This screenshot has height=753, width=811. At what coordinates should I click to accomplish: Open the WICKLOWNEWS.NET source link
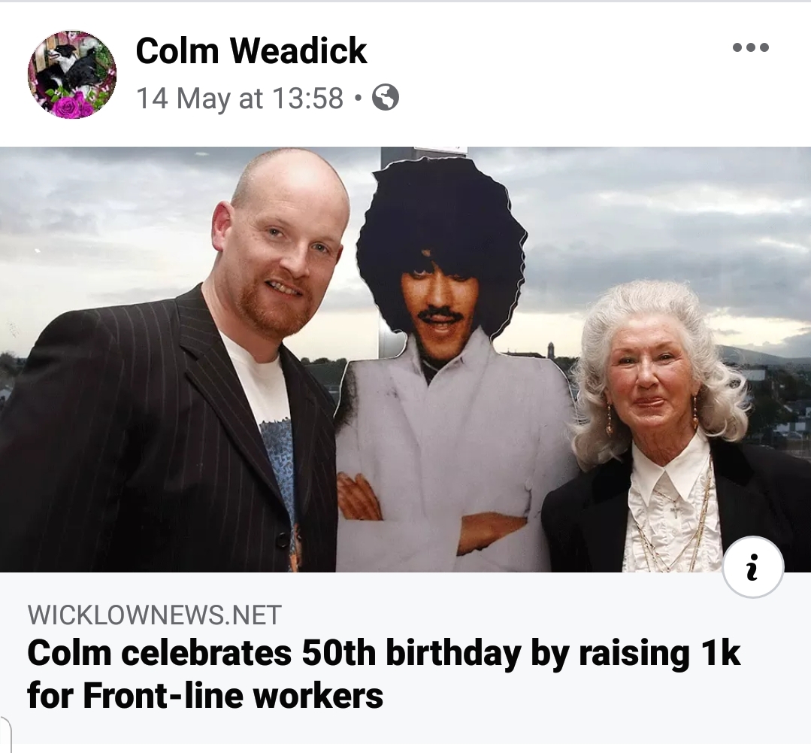[x=154, y=615]
